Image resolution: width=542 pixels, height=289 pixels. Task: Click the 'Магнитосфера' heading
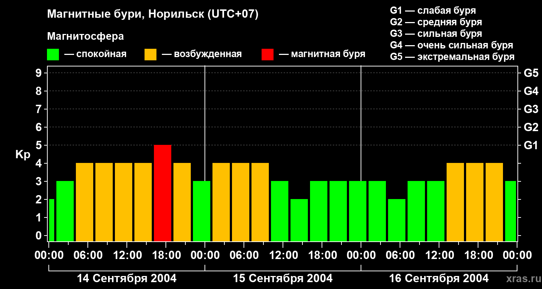[85, 36]
